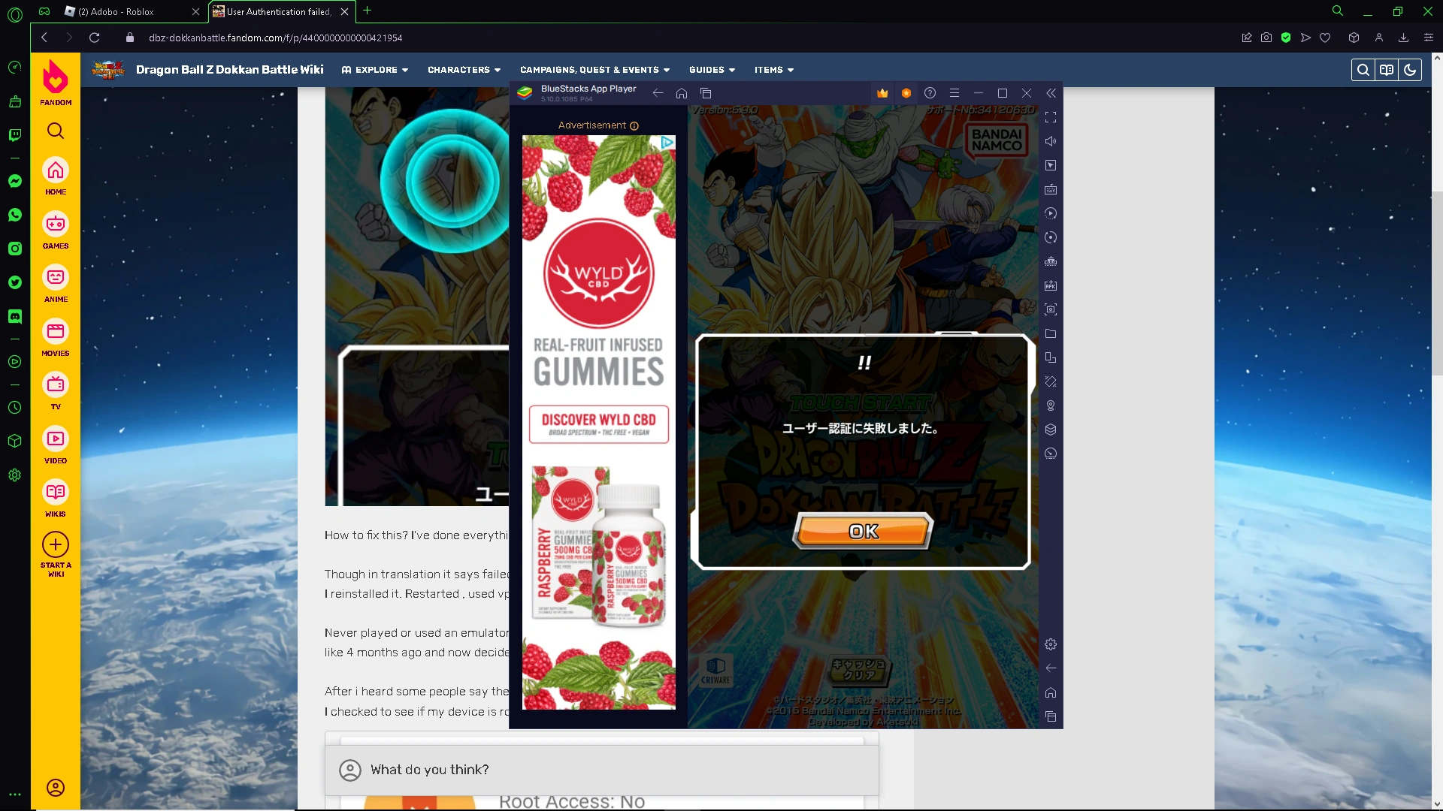The height and width of the screenshot is (811, 1443).
Task: Open Campaigns, Quest & Events menu
Action: pos(594,70)
